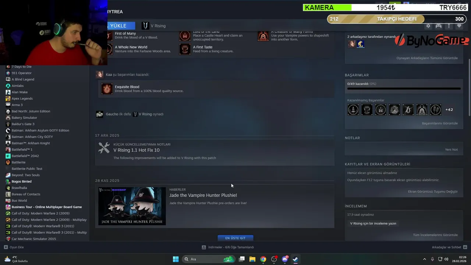The width and height of the screenshot is (471, 265).
Task: Open the V Rising 1.1 Hot Fix 10 news
Action: (137, 150)
